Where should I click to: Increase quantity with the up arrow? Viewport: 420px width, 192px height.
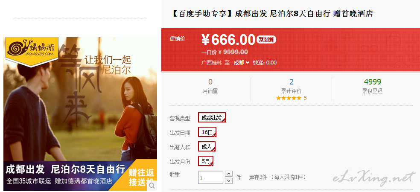229,174
